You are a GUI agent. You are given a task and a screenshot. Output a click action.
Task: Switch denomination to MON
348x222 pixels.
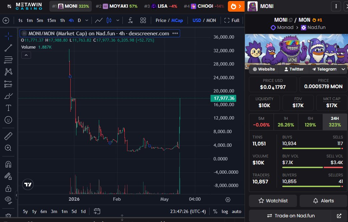pyautogui.click(x=211, y=20)
